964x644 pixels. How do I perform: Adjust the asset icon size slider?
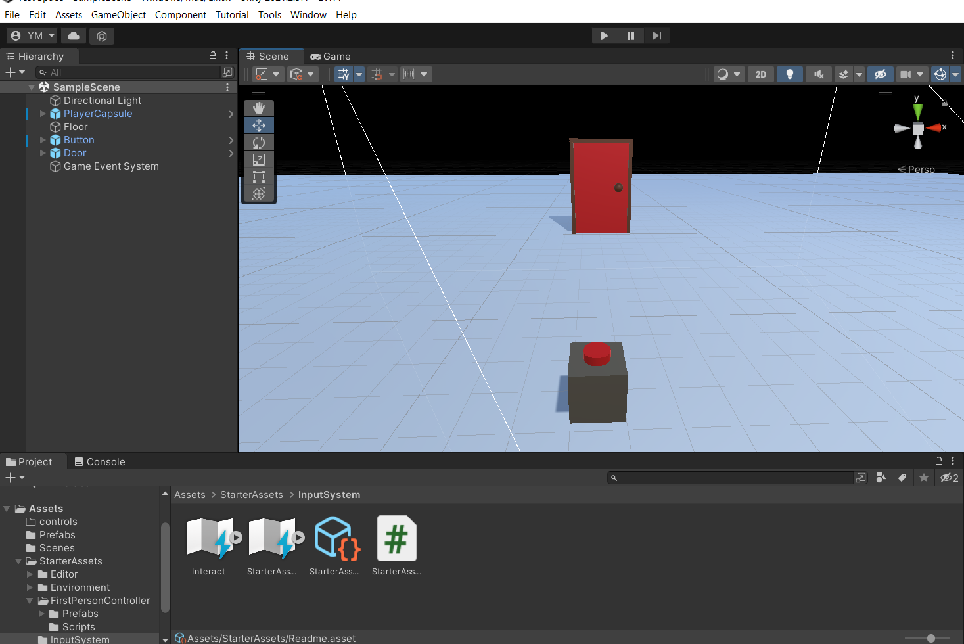[930, 638]
